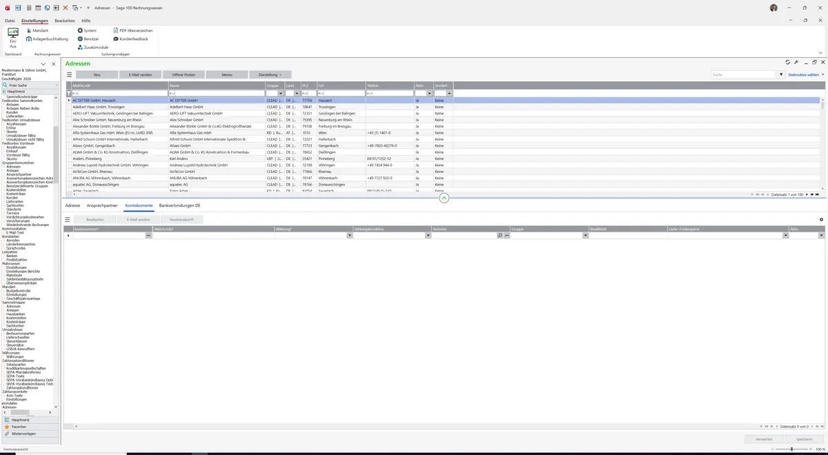828x455 pixels.
Task: Select the Steuersätze tree entry
Action: point(16,345)
